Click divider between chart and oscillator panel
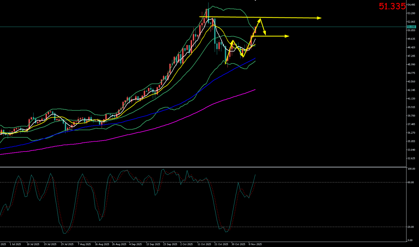The width and height of the screenshot is (419, 247). [x=203, y=167]
